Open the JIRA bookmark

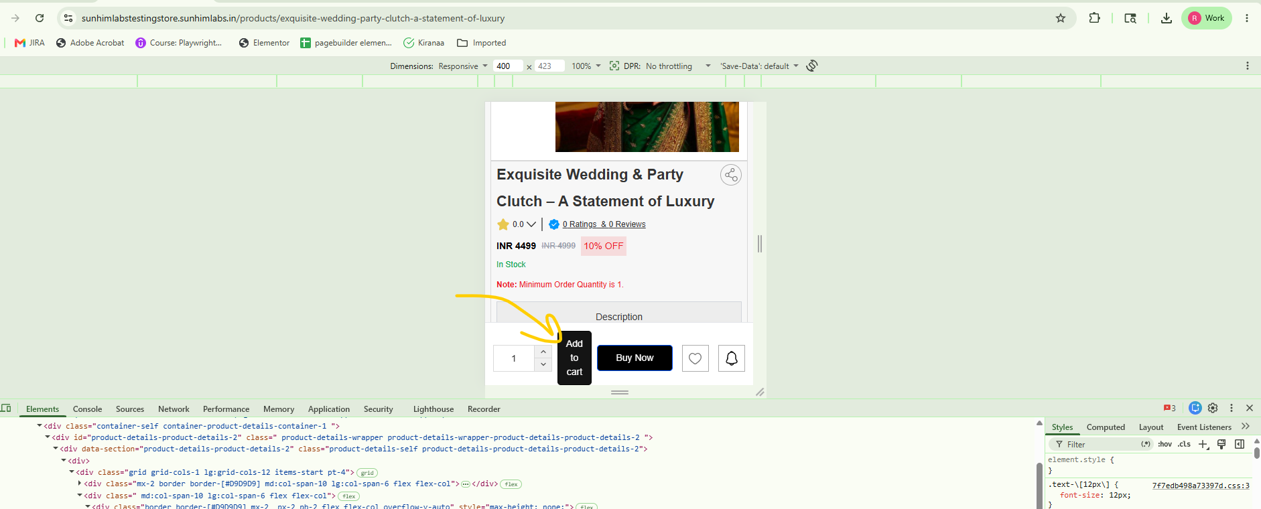tap(29, 43)
